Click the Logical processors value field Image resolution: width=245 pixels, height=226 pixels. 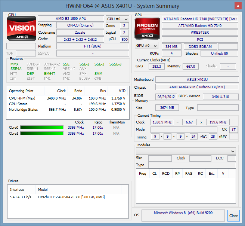pyautogui.click(x=124, y=33)
